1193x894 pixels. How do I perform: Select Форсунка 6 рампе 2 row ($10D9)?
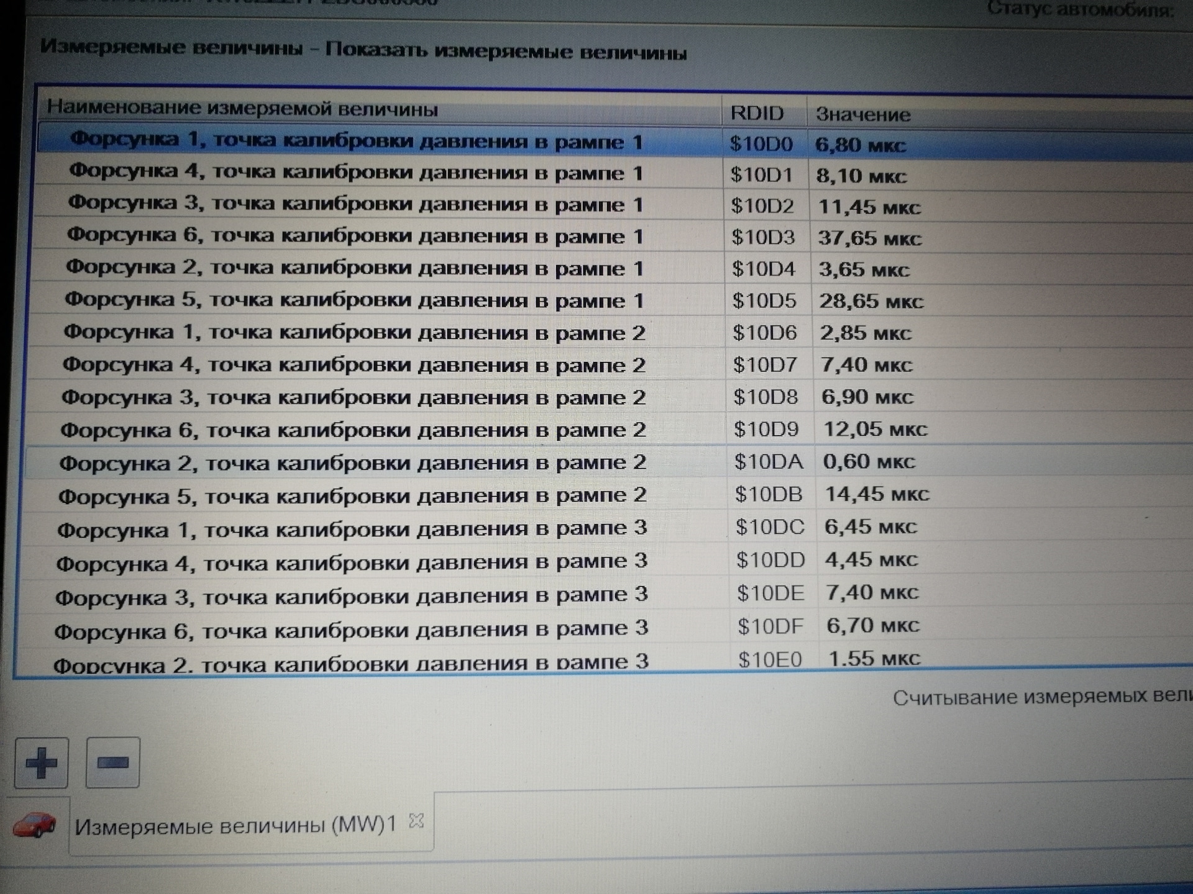[x=353, y=430]
